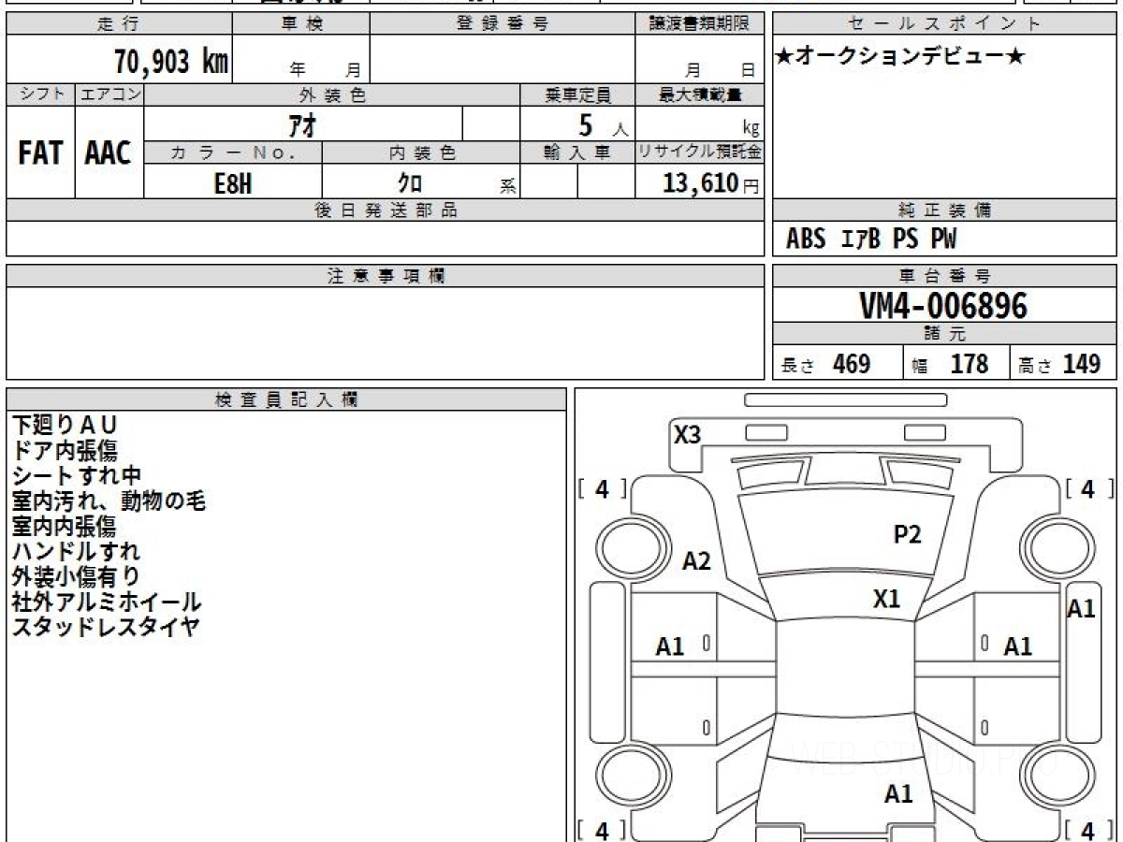Image resolution: width=1123 pixels, height=842 pixels.
Task: Select note 室内汚れ、動物の毛
Action: coord(109,501)
